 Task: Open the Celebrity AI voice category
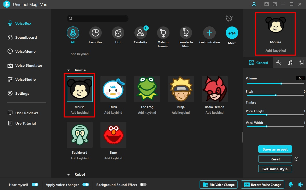pos(140,33)
